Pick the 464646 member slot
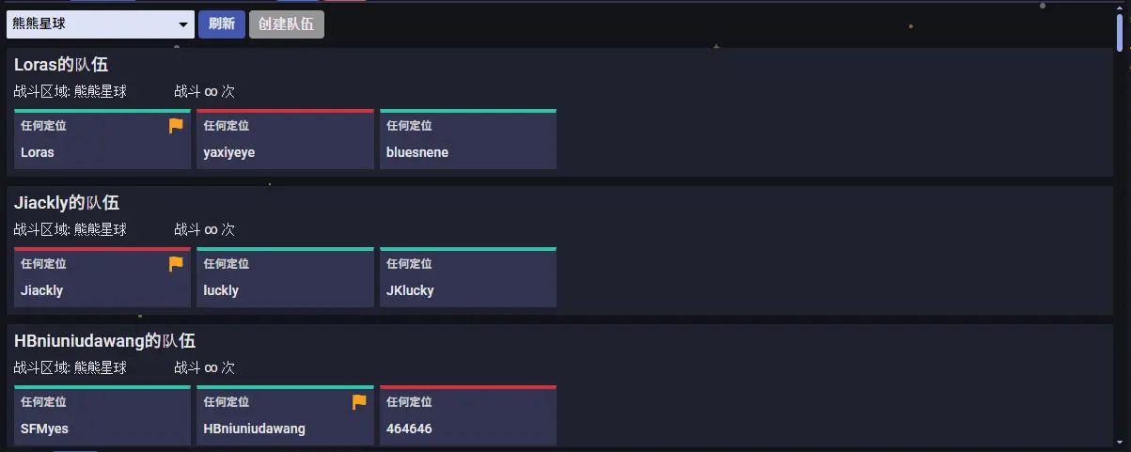1131x452 pixels. (x=468, y=415)
